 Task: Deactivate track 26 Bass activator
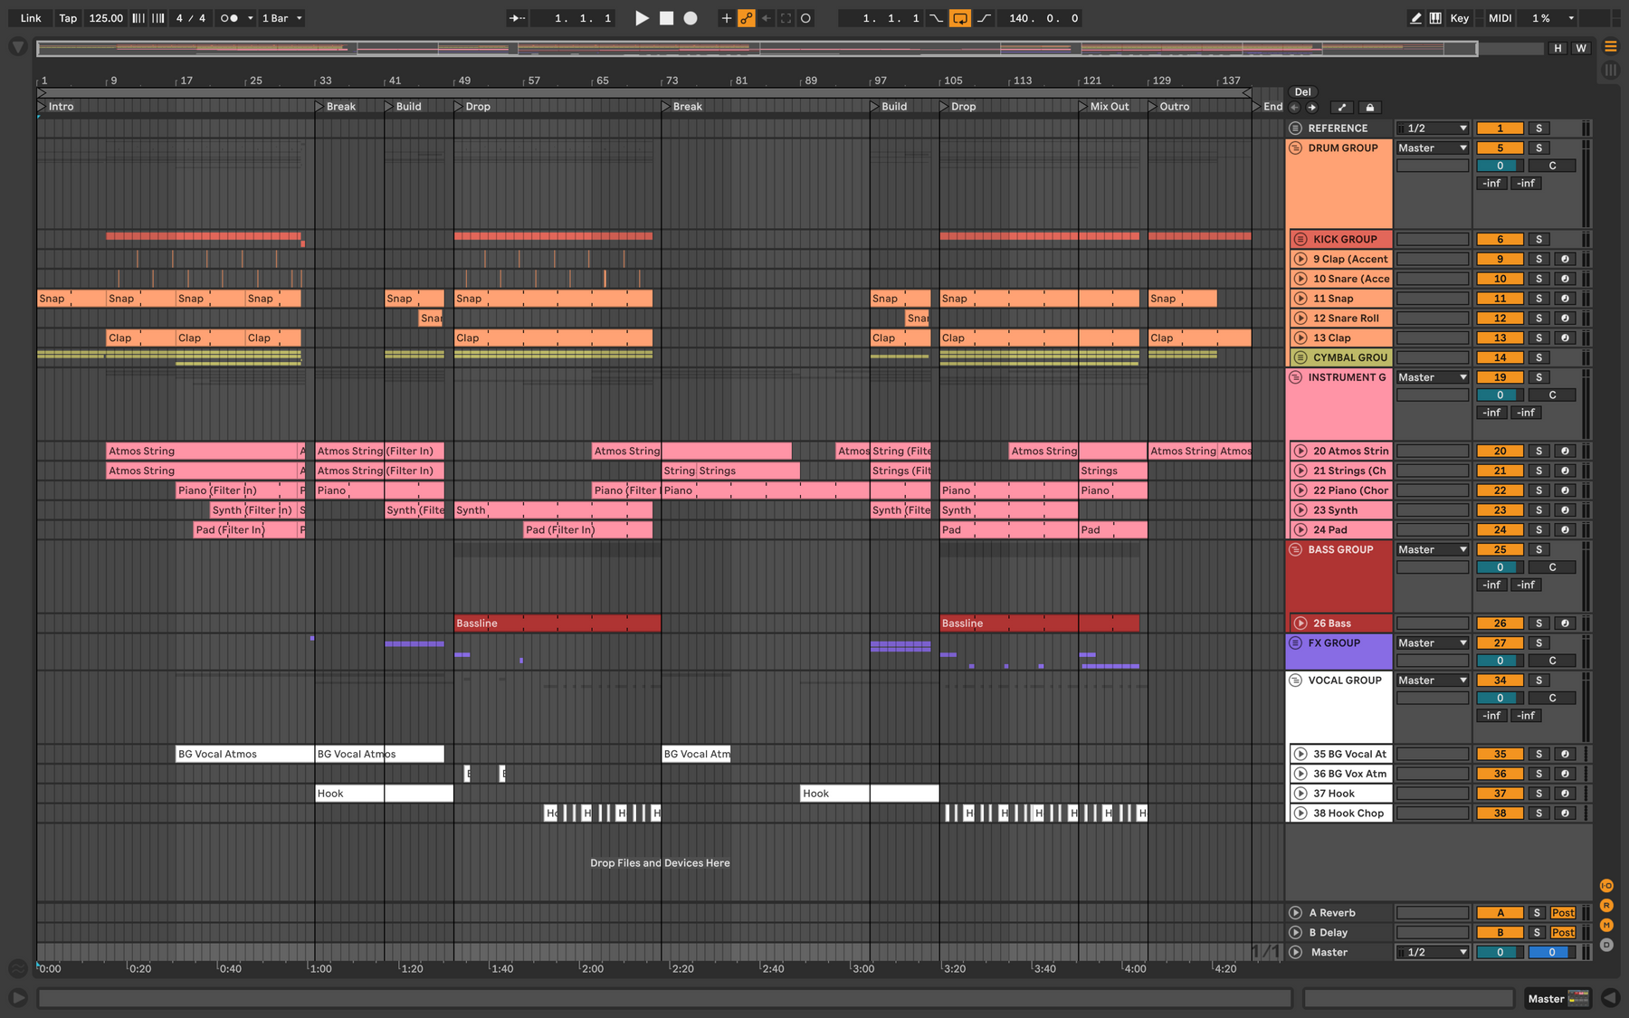[x=1500, y=623]
